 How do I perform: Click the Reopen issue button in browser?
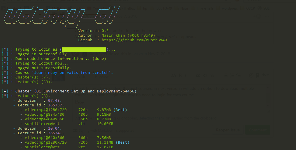[228, 130]
